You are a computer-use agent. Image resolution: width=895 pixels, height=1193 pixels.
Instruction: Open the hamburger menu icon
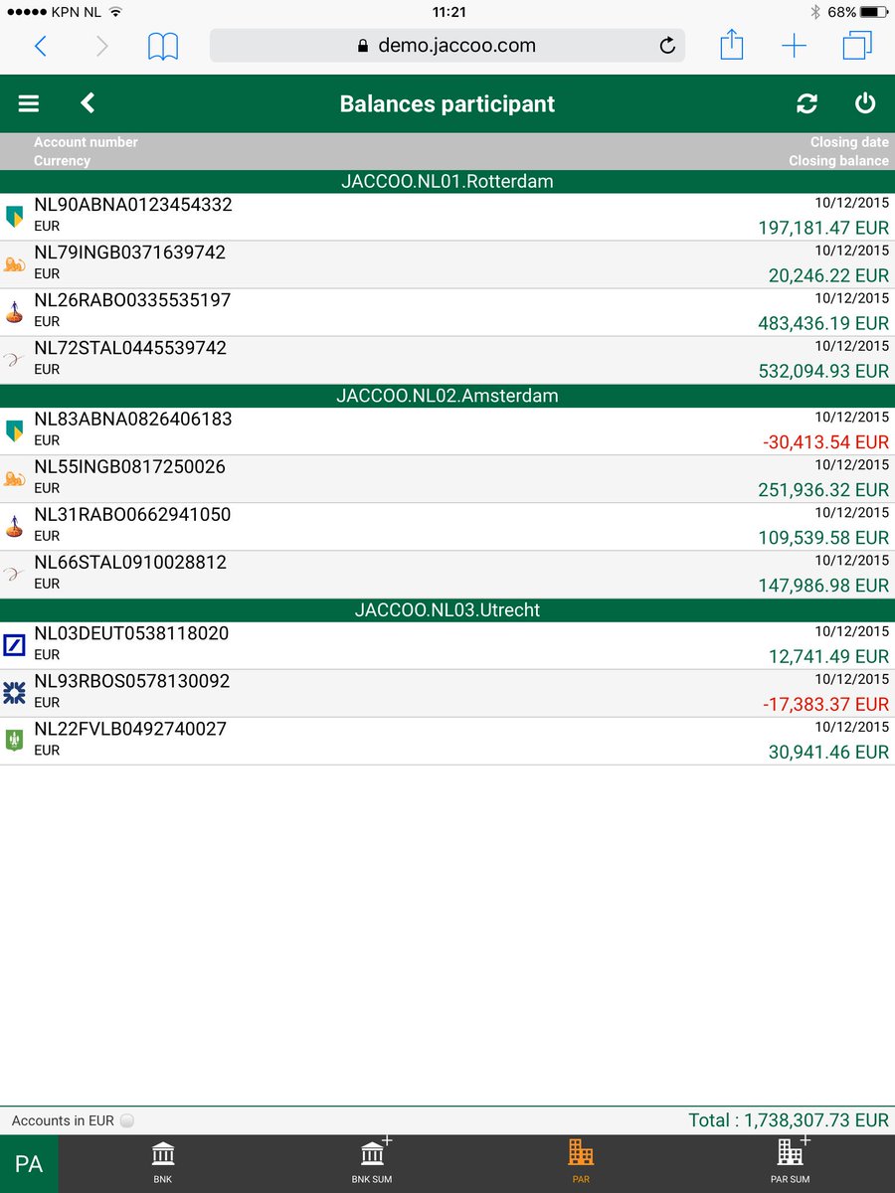[x=29, y=103]
